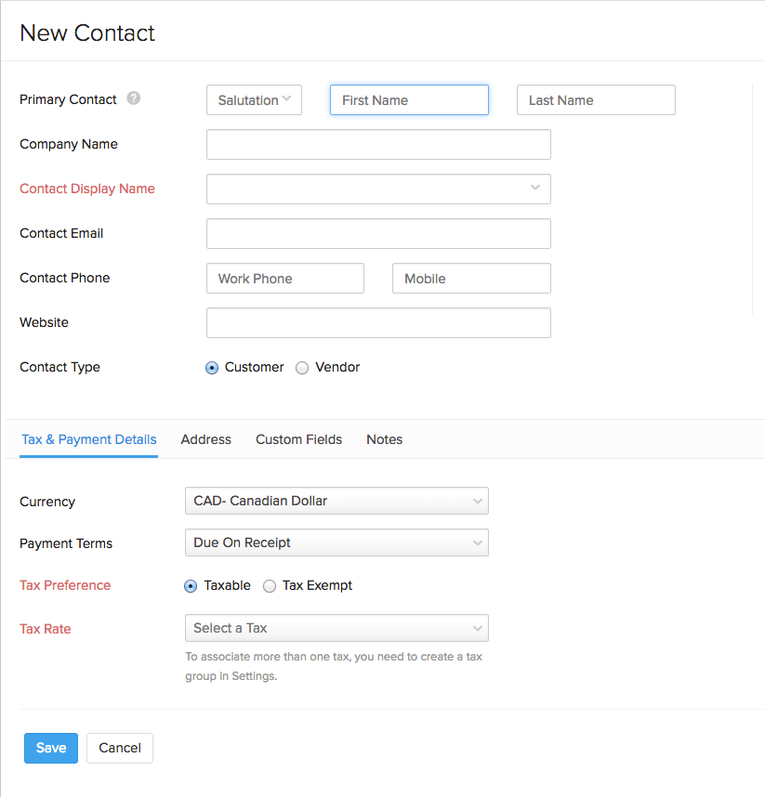Cancel creating the contact
The height and width of the screenshot is (797, 765).
click(119, 748)
